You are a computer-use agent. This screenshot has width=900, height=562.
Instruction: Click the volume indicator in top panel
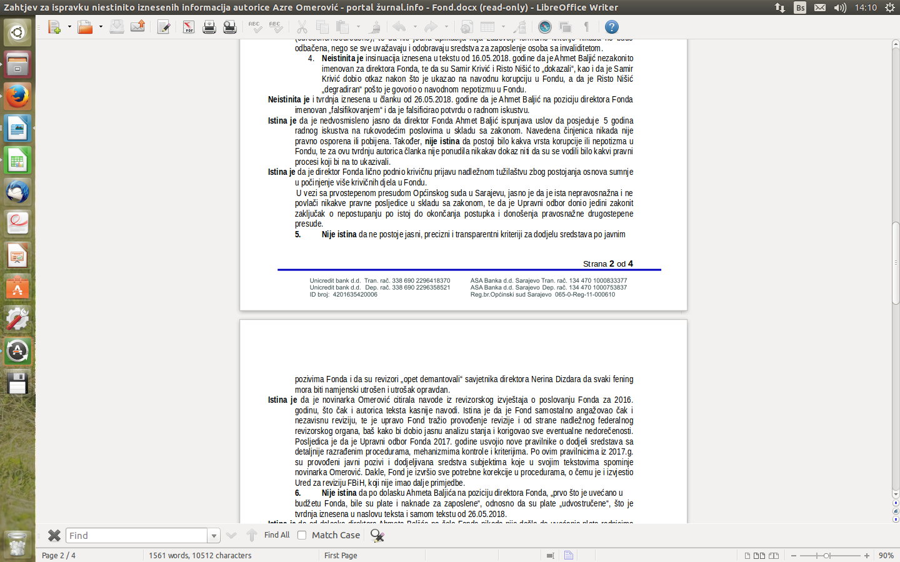[840, 7]
